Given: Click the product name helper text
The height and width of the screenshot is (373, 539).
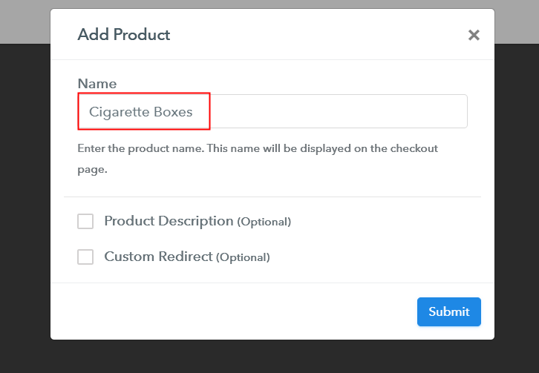Looking at the screenshot, I should pos(258,159).
